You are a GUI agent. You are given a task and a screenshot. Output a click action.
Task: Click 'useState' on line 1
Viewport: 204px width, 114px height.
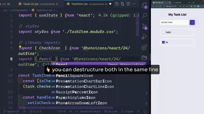(48, 15)
